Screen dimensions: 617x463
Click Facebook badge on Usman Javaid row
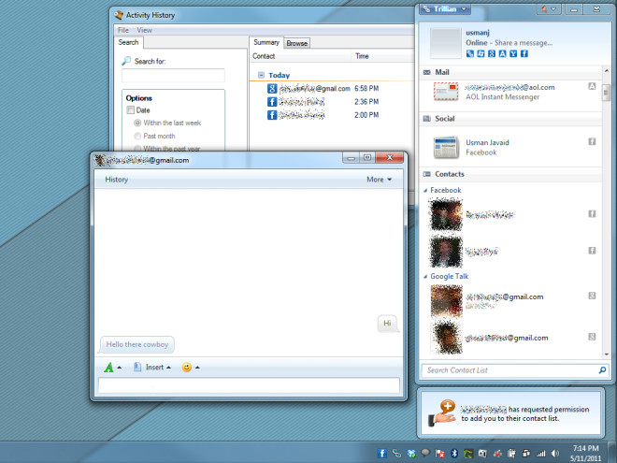pos(592,141)
